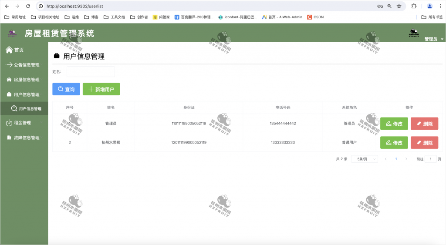446x245 pixels.
Task: Click ID number 110111199005052119
Action: (189, 123)
